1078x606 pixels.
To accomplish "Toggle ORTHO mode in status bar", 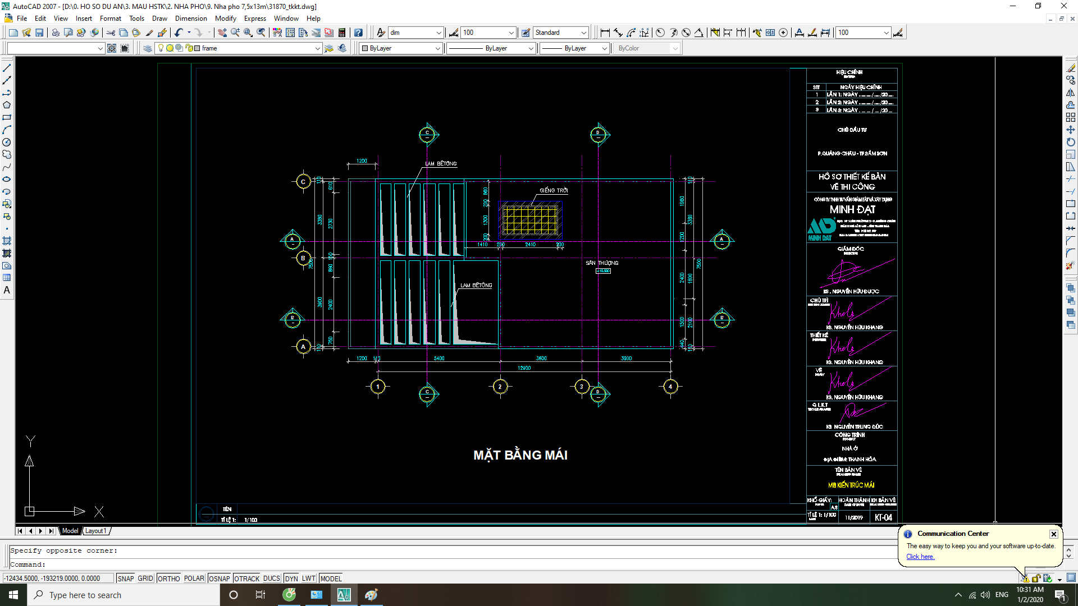I will [x=168, y=579].
